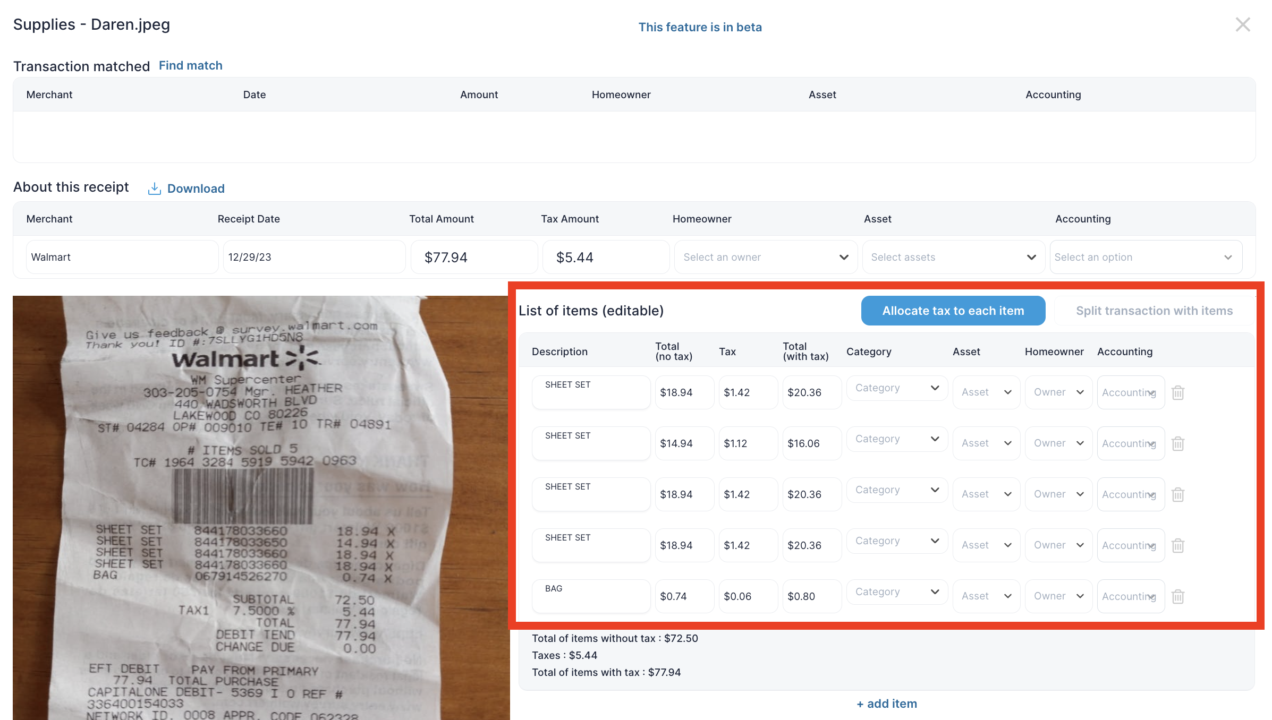Image resolution: width=1272 pixels, height=720 pixels.
Task: Open the Select assets dropdown
Action: (x=954, y=257)
